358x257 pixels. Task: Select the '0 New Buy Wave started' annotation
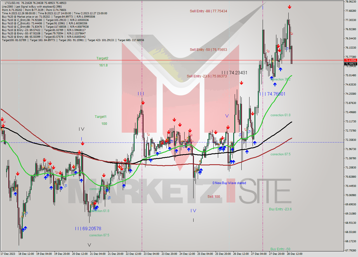[x=229, y=183]
